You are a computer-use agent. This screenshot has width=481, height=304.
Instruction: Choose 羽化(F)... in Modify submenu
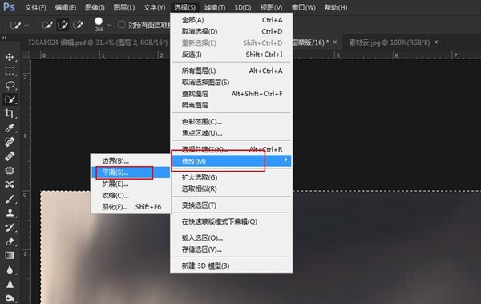point(131,207)
